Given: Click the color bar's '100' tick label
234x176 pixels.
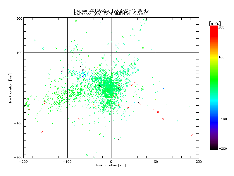Looking at the screenshot, I should point(221,57).
